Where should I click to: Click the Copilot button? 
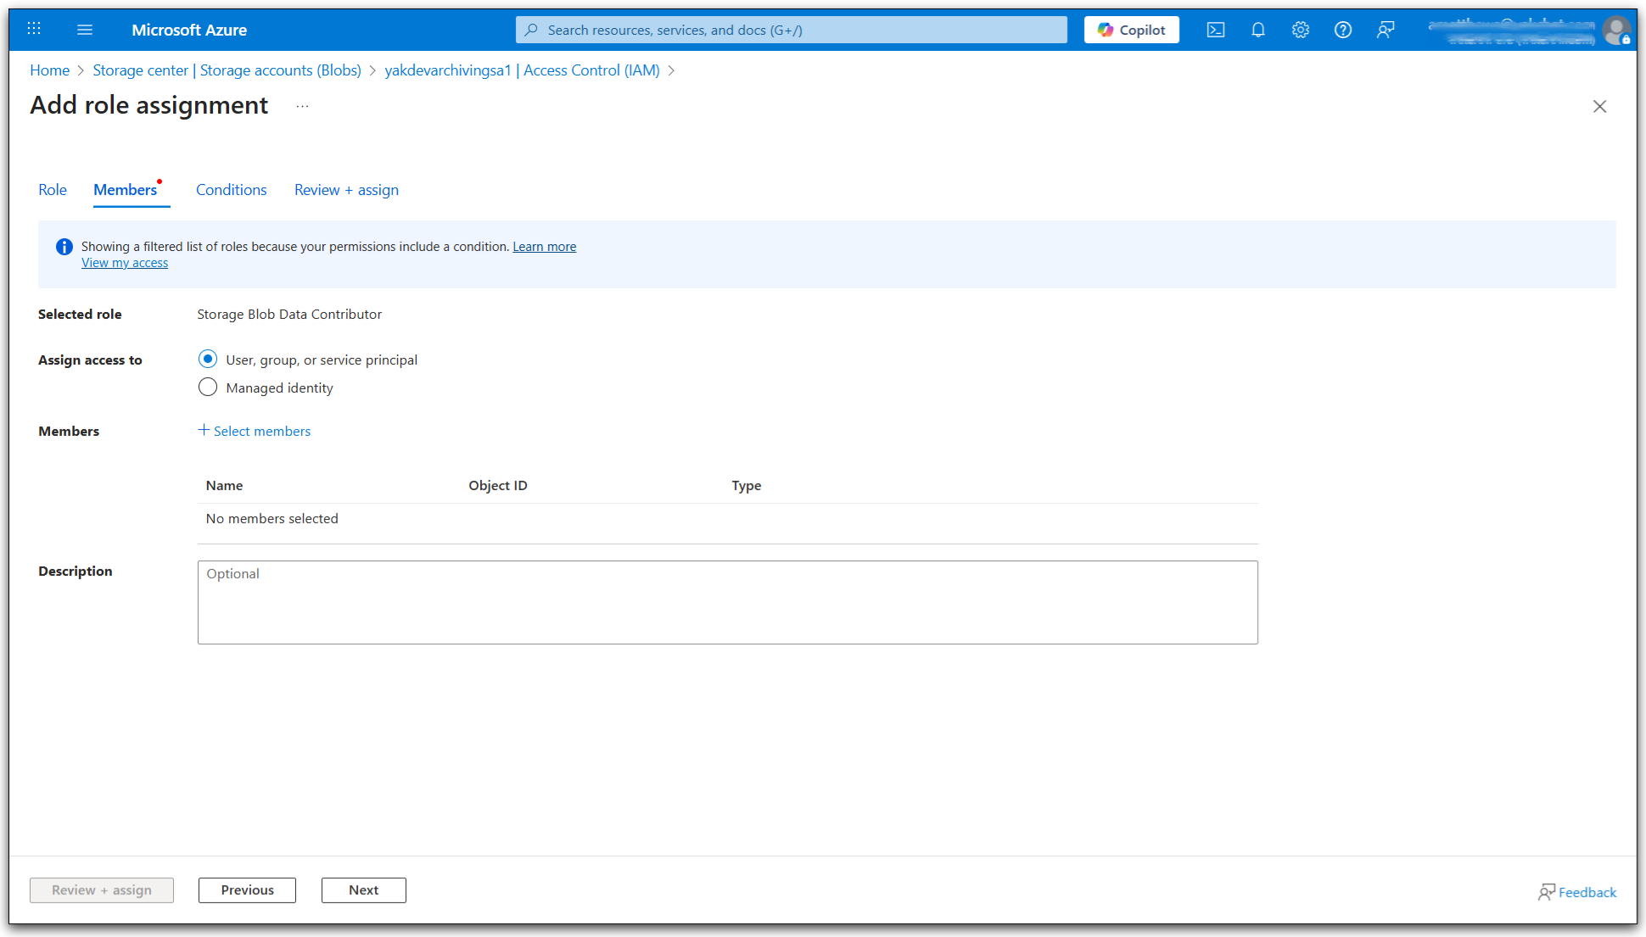[x=1131, y=30]
